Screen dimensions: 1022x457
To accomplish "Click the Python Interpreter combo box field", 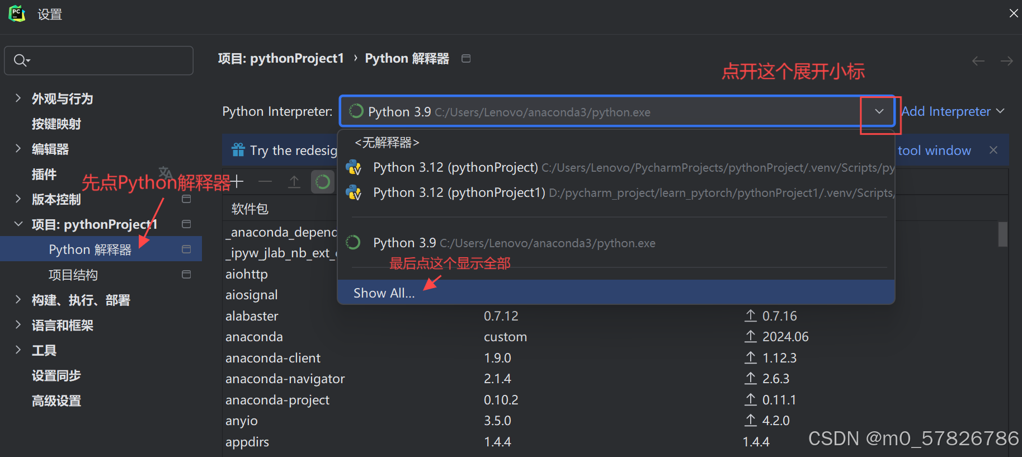I will (x=616, y=111).
